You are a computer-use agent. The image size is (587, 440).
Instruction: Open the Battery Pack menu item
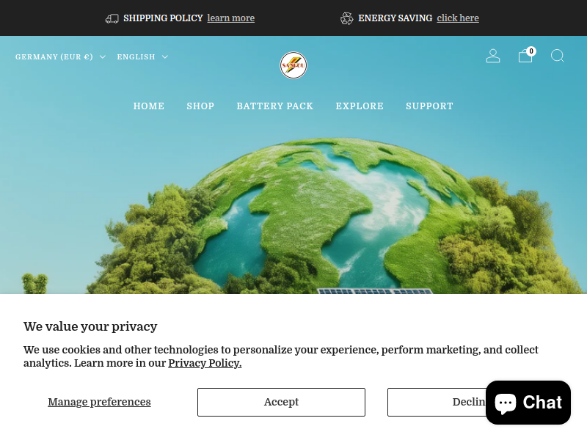coord(274,106)
